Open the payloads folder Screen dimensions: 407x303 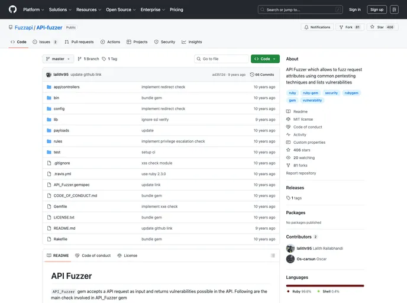coord(61,130)
